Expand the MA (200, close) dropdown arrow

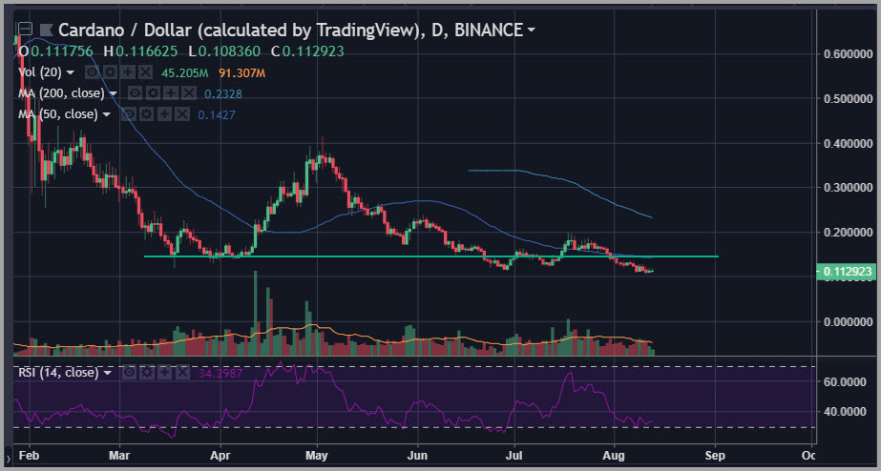click(x=113, y=93)
